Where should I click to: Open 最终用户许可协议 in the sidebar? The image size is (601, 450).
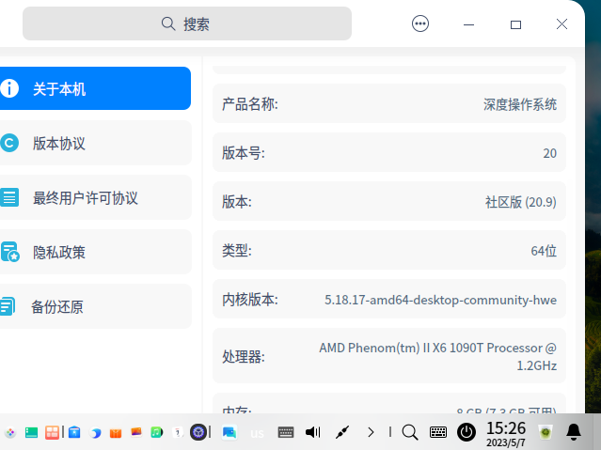95,197
